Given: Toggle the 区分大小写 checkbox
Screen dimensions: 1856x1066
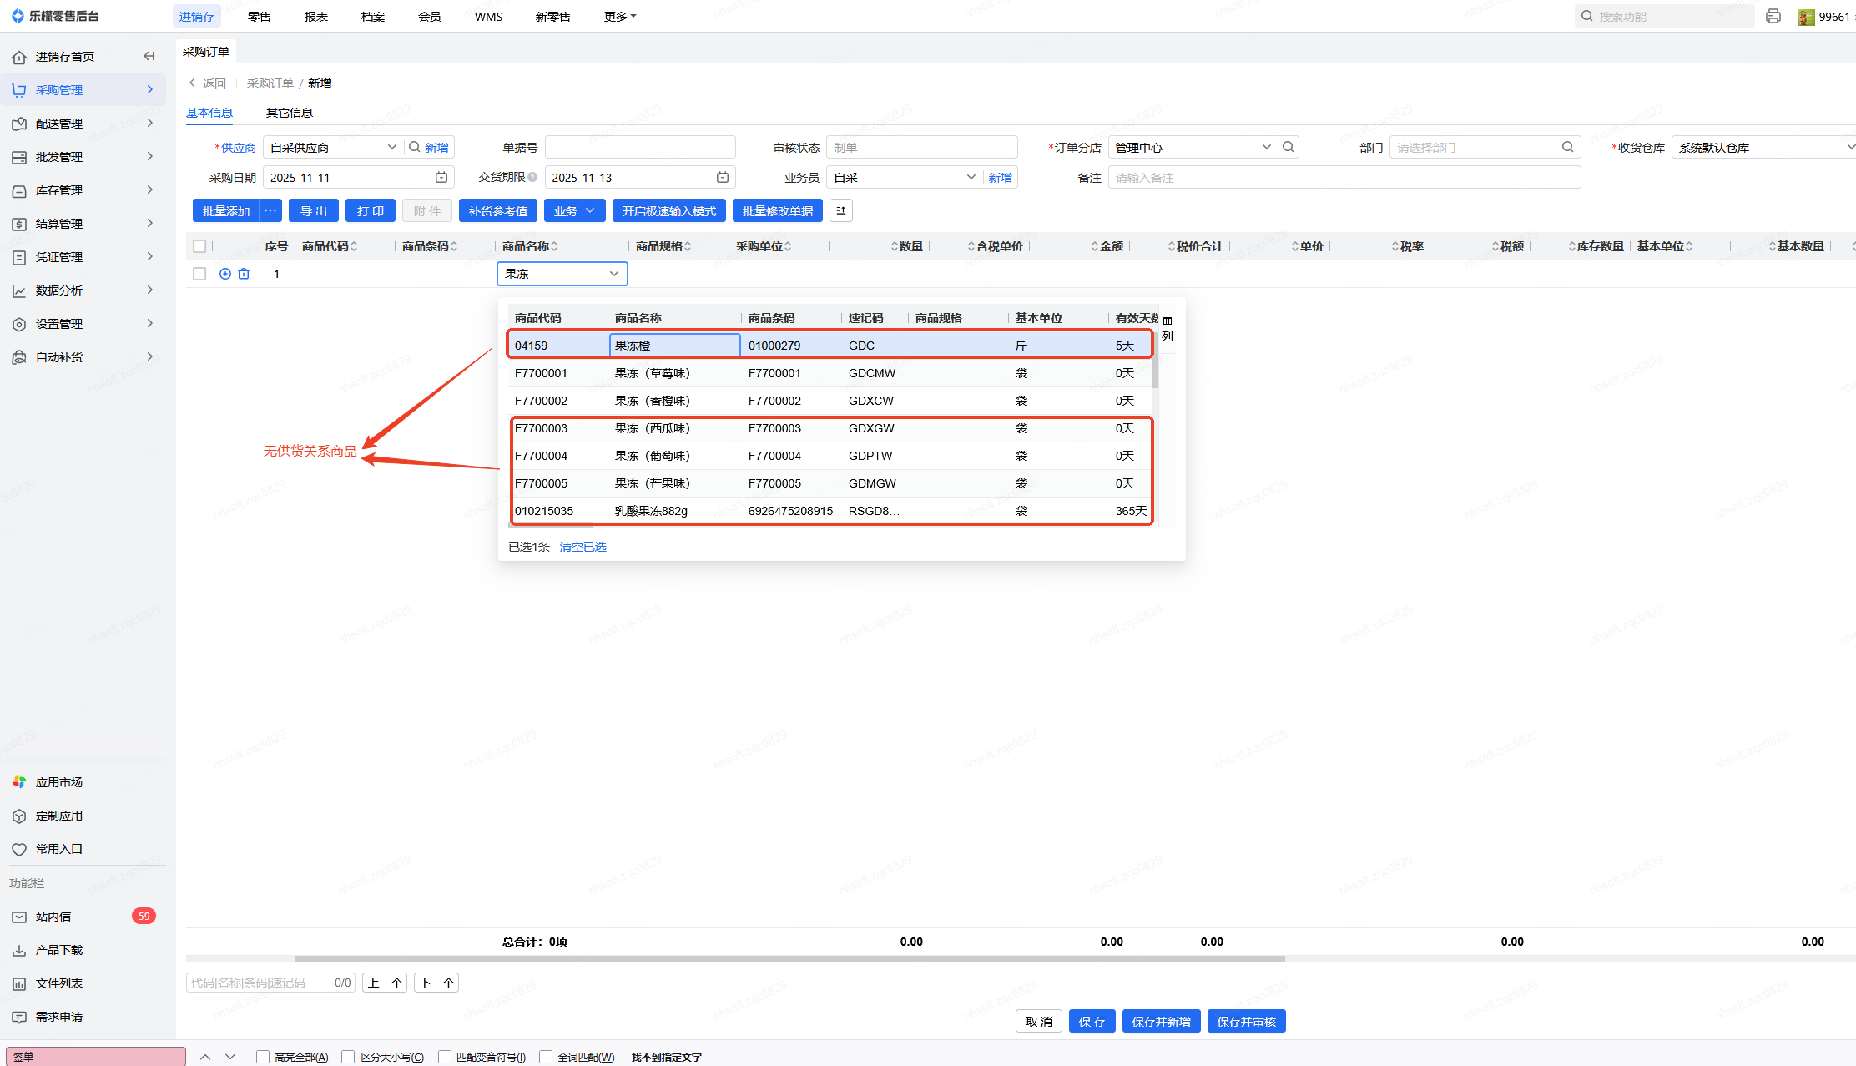Looking at the screenshot, I should tap(349, 1057).
